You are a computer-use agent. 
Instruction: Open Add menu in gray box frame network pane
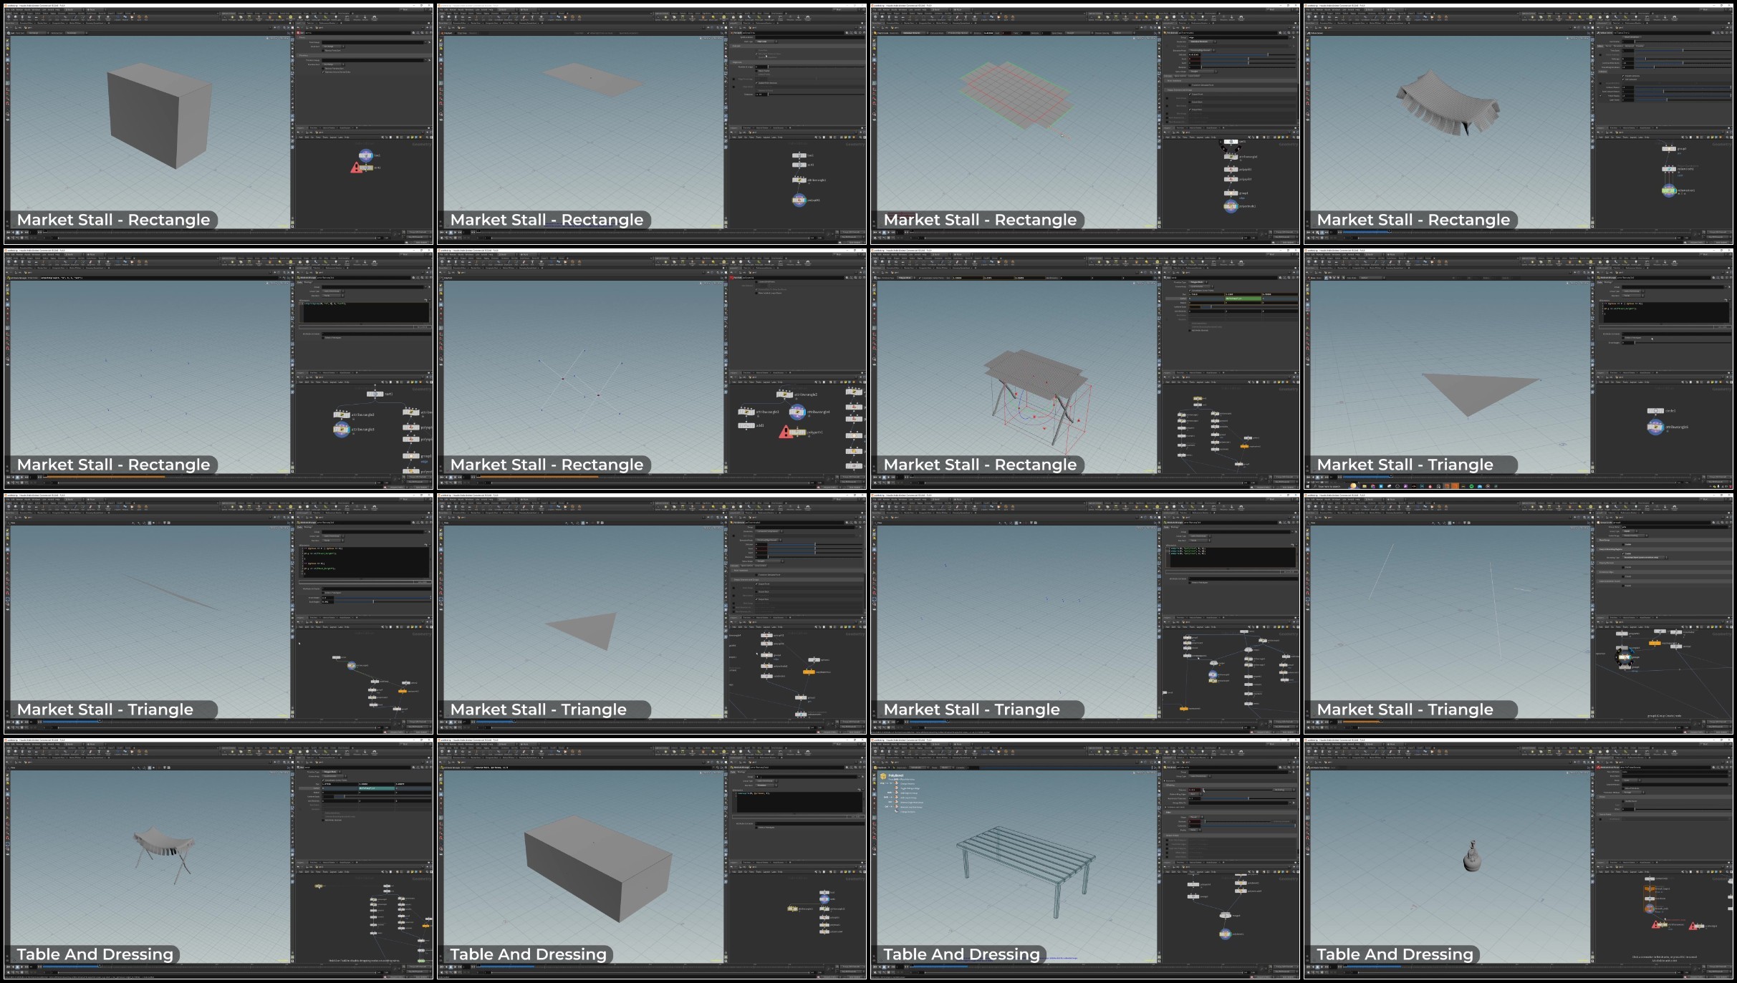point(301,137)
